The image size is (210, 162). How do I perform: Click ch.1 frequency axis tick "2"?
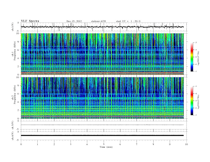point(18,66)
